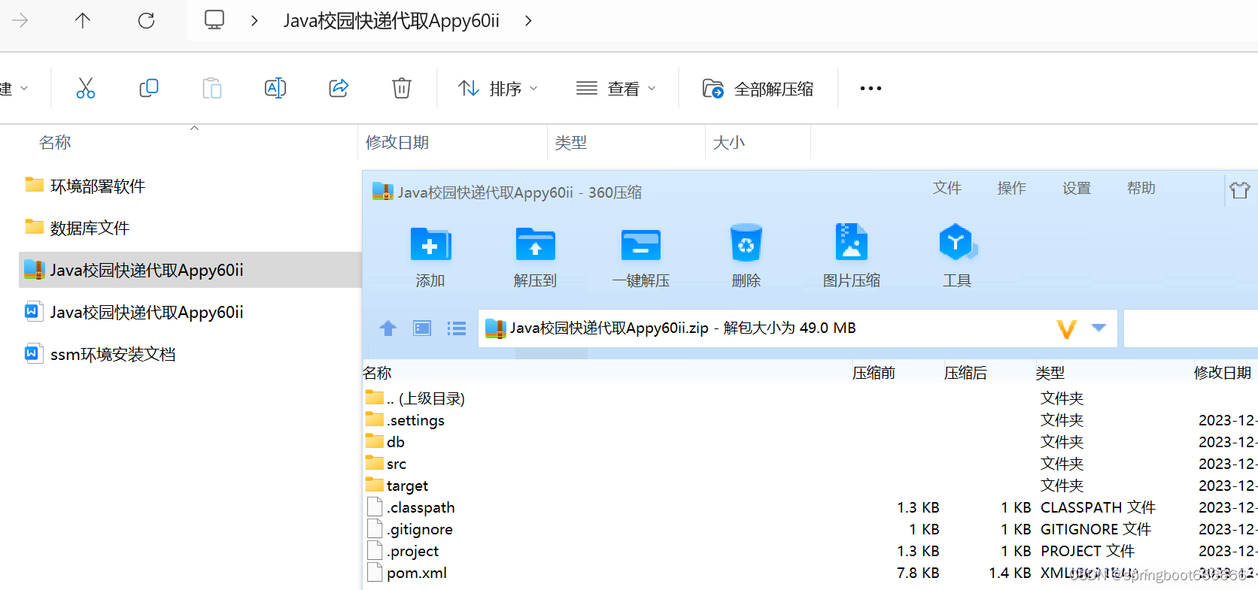Click the blue up-directory arrow in 360压缩
This screenshot has height=590, width=1258.
pos(388,328)
